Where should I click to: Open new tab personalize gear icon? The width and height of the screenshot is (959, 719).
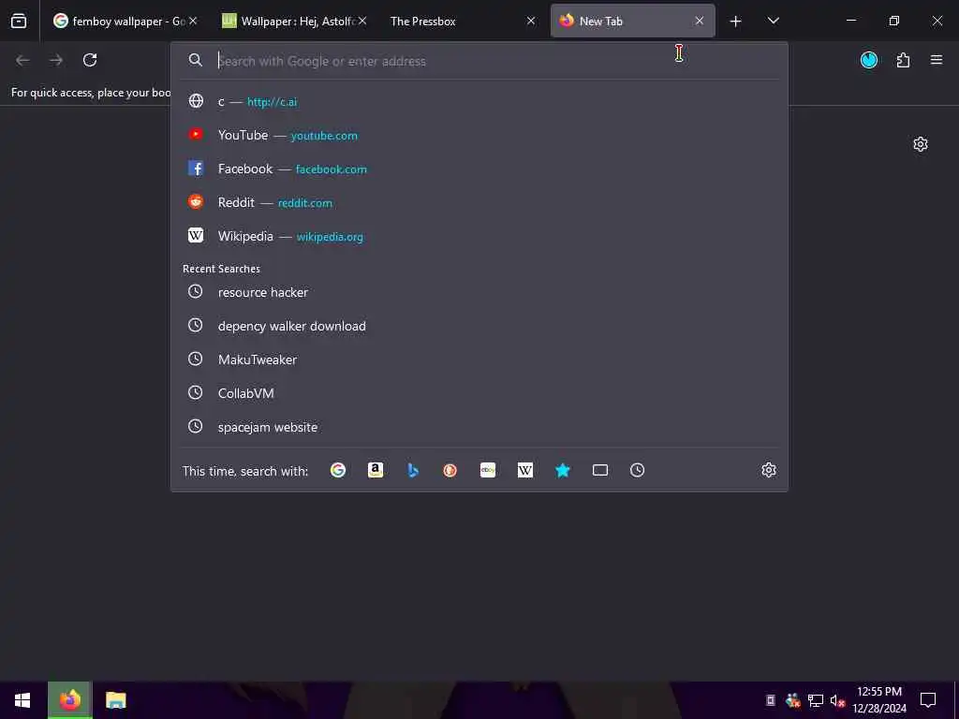(x=920, y=144)
